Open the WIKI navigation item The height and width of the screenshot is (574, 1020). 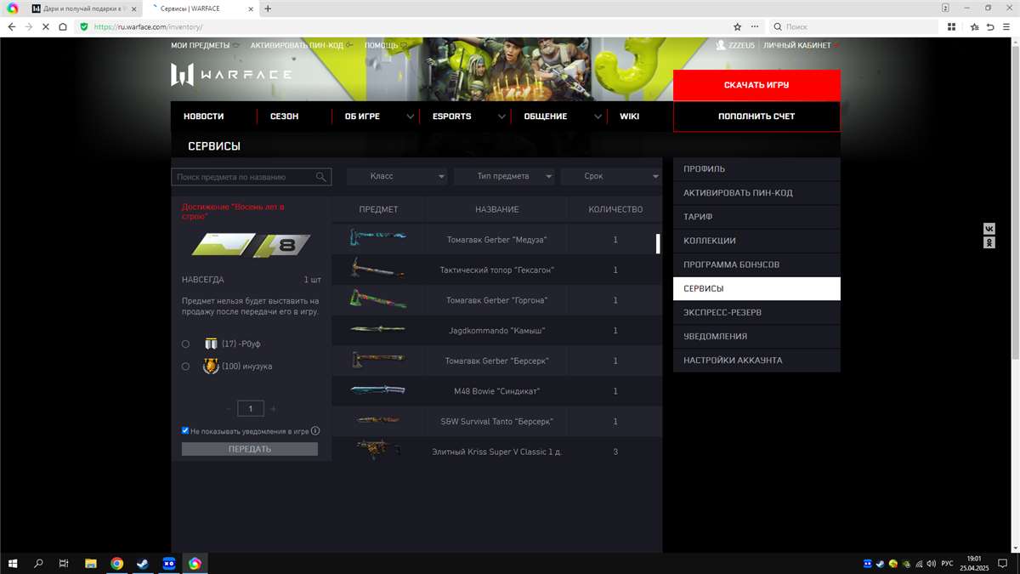pyautogui.click(x=630, y=117)
